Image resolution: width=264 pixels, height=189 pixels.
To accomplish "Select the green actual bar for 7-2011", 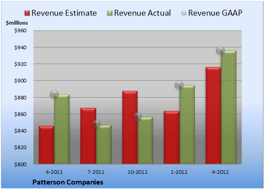I will (x=104, y=145).
